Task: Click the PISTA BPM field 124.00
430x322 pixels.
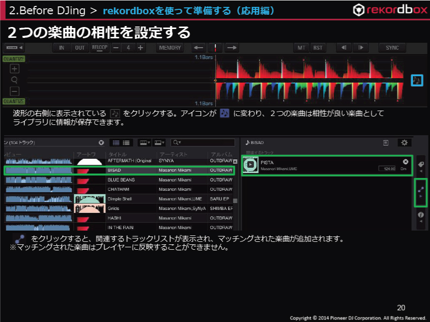Action: point(387,169)
